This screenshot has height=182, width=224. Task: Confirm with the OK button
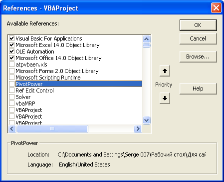click(x=198, y=25)
